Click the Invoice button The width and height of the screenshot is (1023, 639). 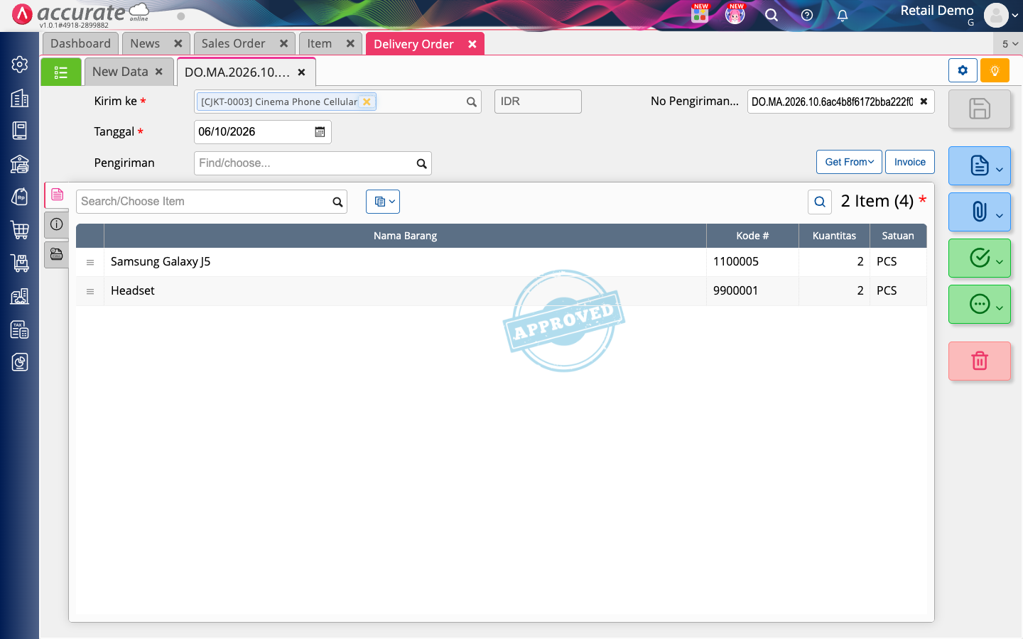tap(910, 162)
